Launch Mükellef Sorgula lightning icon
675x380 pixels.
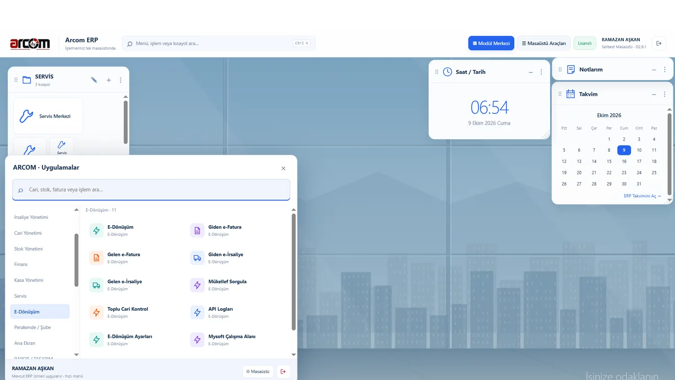[197, 285]
